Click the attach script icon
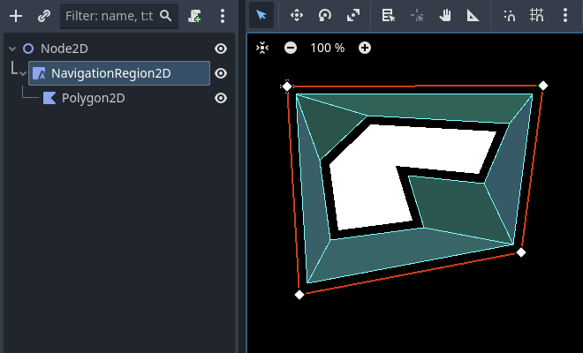 pyautogui.click(x=195, y=16)
